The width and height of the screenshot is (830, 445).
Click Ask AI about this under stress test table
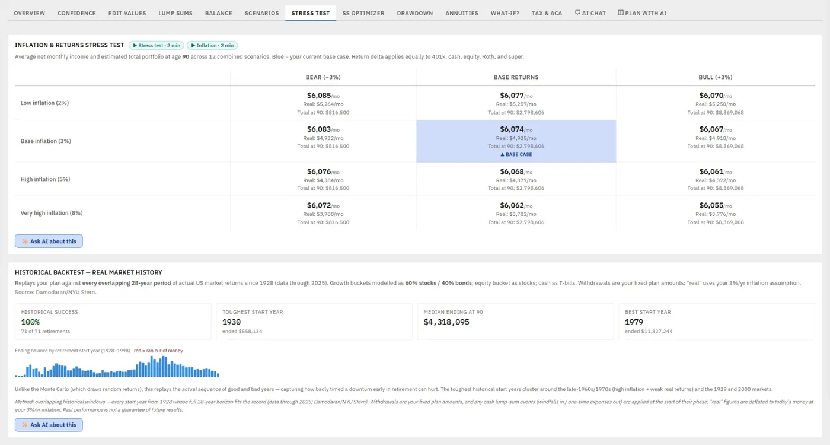coord(49,241)
